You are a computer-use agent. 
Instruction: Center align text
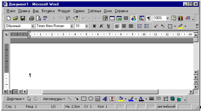124,26
